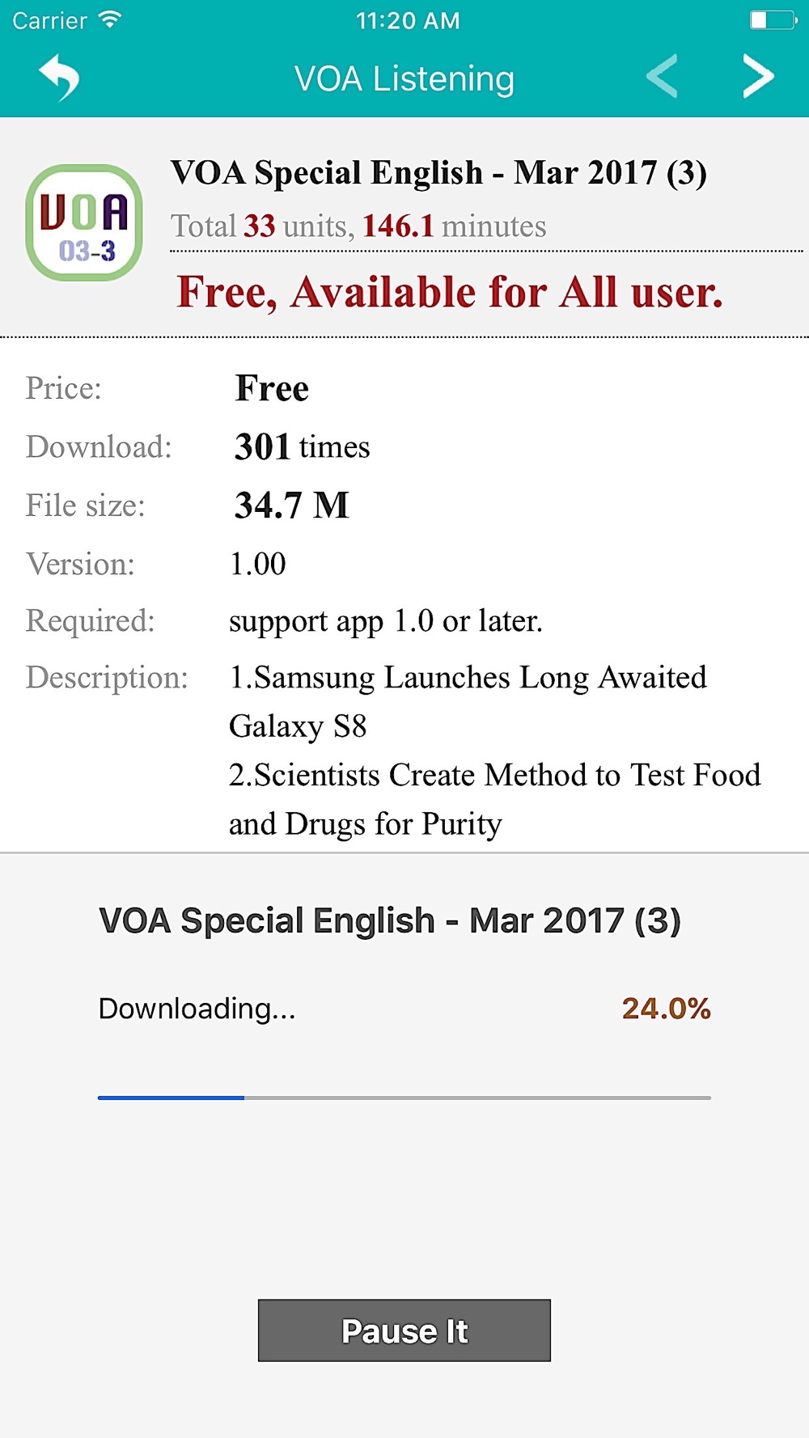Image resolution: width=809 pixels, height=1438 pixels.
Task: Tap the Scientists Create Method description line
Action: 494,798
